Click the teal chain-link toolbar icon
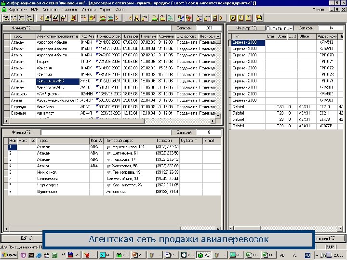This screenshot has height=260, width=347. 171,18
